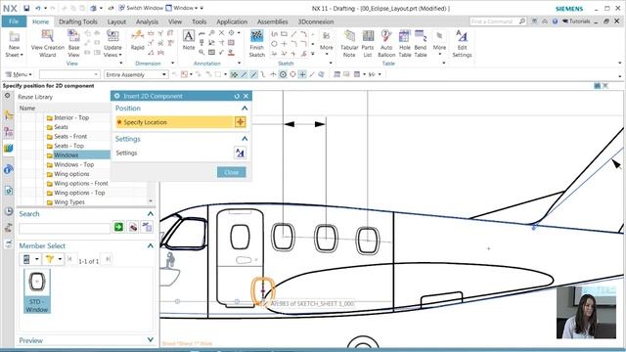Open the File menu
The height and width of the screenshot is (352, 626).
point(14,22)
